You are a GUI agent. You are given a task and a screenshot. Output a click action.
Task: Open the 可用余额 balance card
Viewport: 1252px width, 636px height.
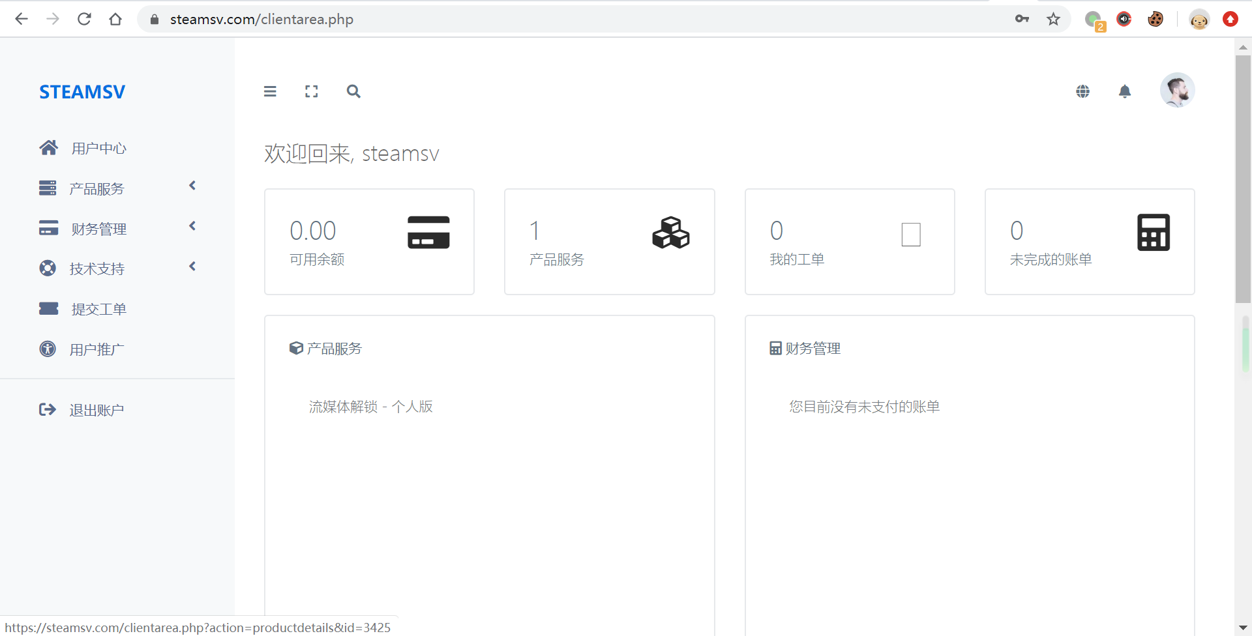(x=369, y=242)
